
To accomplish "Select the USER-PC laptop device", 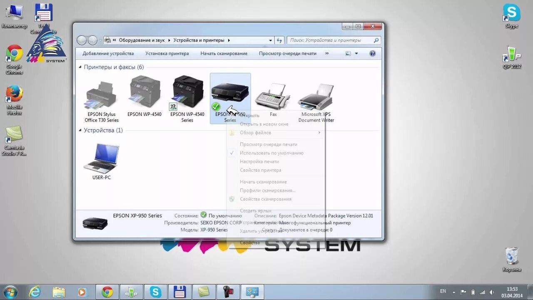I will [x=102, y=162].
